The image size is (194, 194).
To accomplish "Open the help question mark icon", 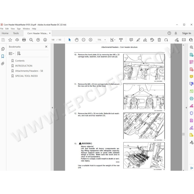I will [x=169, y=33].
